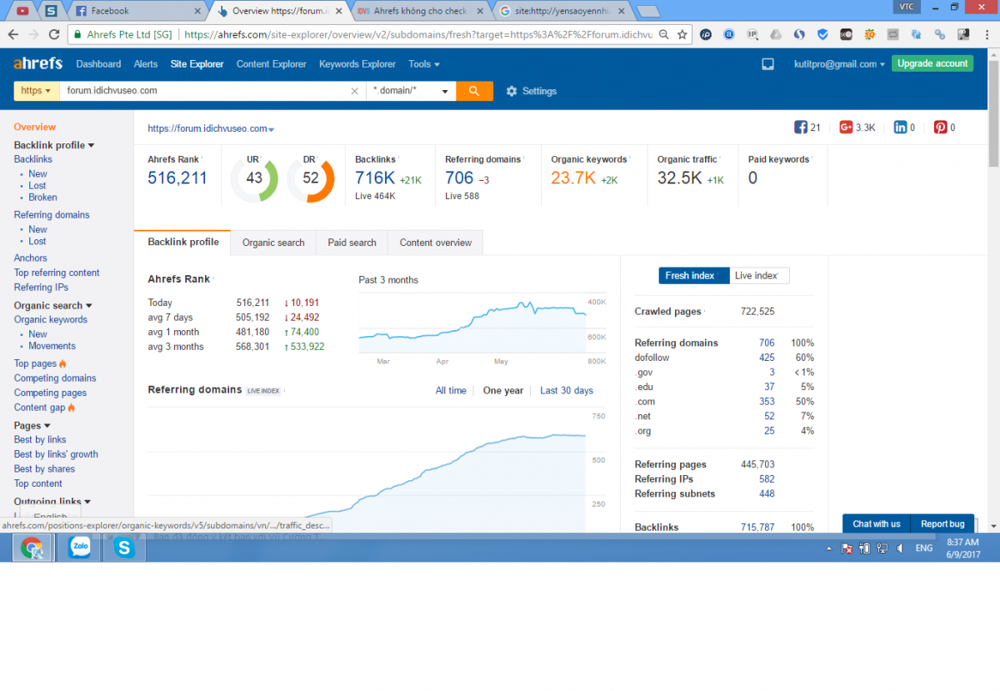
Task: Click the Report bug button
Action: [x=942, y=523]
